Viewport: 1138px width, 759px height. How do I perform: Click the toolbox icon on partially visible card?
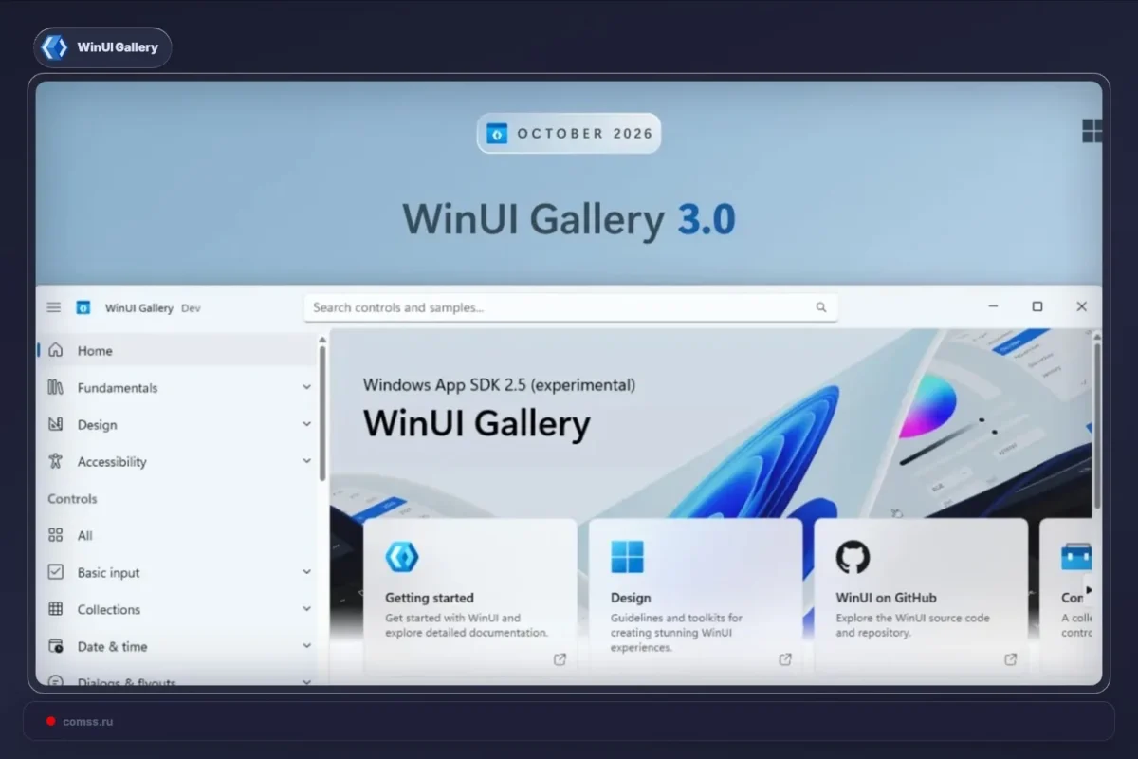coord(1076,557)
